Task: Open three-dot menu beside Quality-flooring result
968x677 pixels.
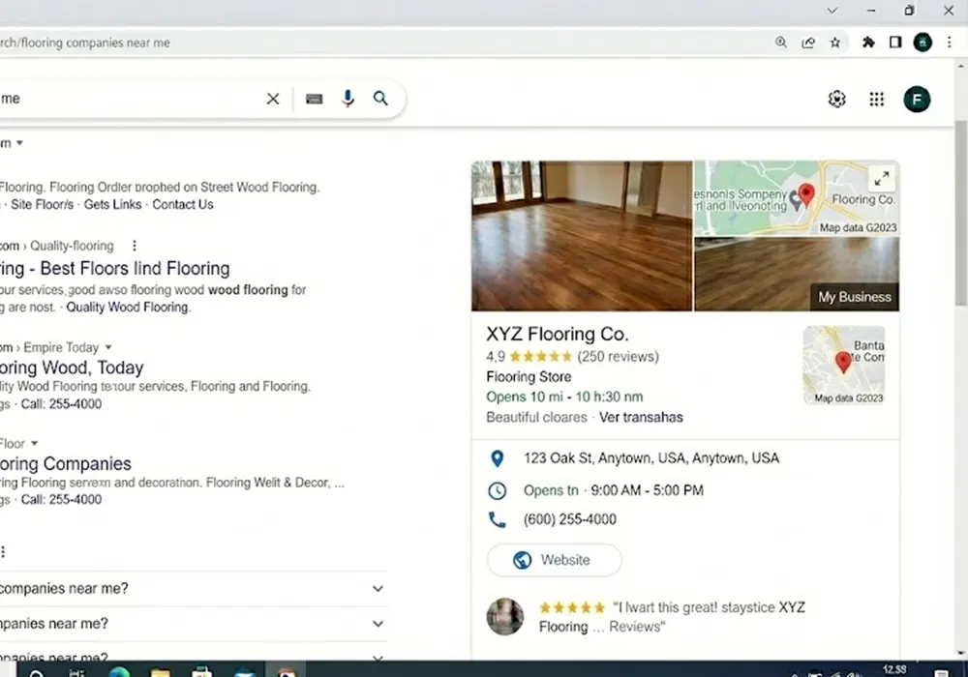Action: [135, 246]
